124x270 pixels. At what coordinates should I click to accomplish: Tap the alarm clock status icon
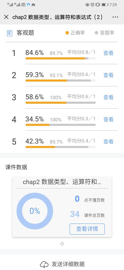coord(92,5)
